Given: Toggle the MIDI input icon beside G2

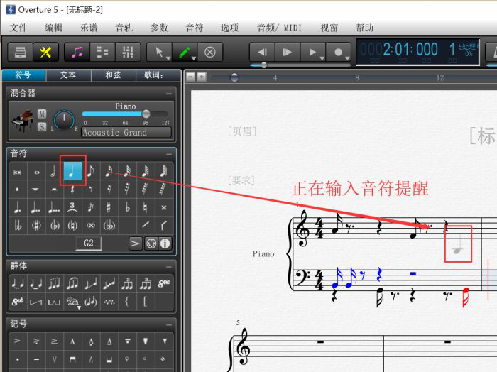Looking at the screenshot, I should [151, 244].
